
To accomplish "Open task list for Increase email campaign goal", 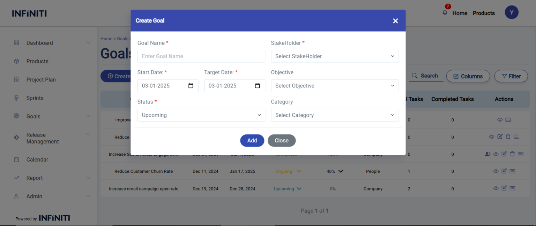I will tap(512, 188).
